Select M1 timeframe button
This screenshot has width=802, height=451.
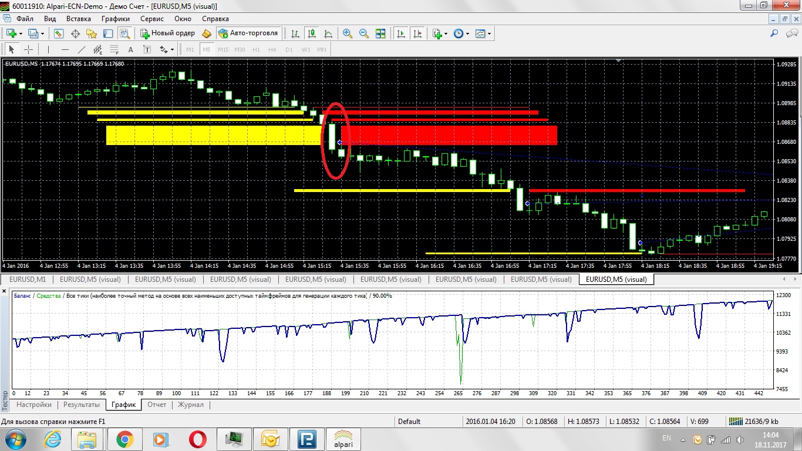click(190, 50)
